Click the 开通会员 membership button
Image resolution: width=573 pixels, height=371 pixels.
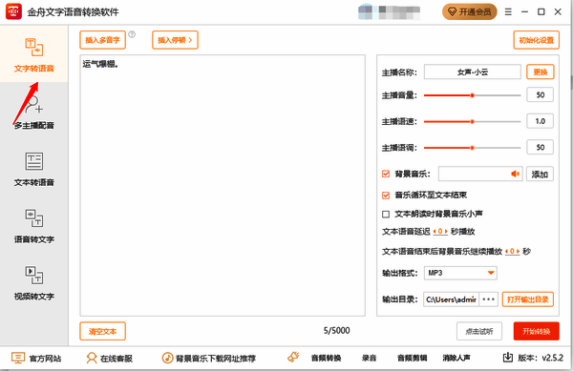470,12
